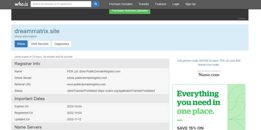Image resolution: width=261 pixels, height=130 pixels.
Task: Follow the WHOIS promo code link
Action: [209, 63]
